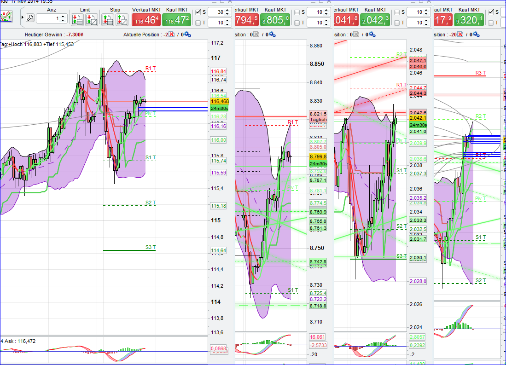Enable the S checkbox in second order panel
The height and width of the screenshot is (365, 506).
point(297,12)
